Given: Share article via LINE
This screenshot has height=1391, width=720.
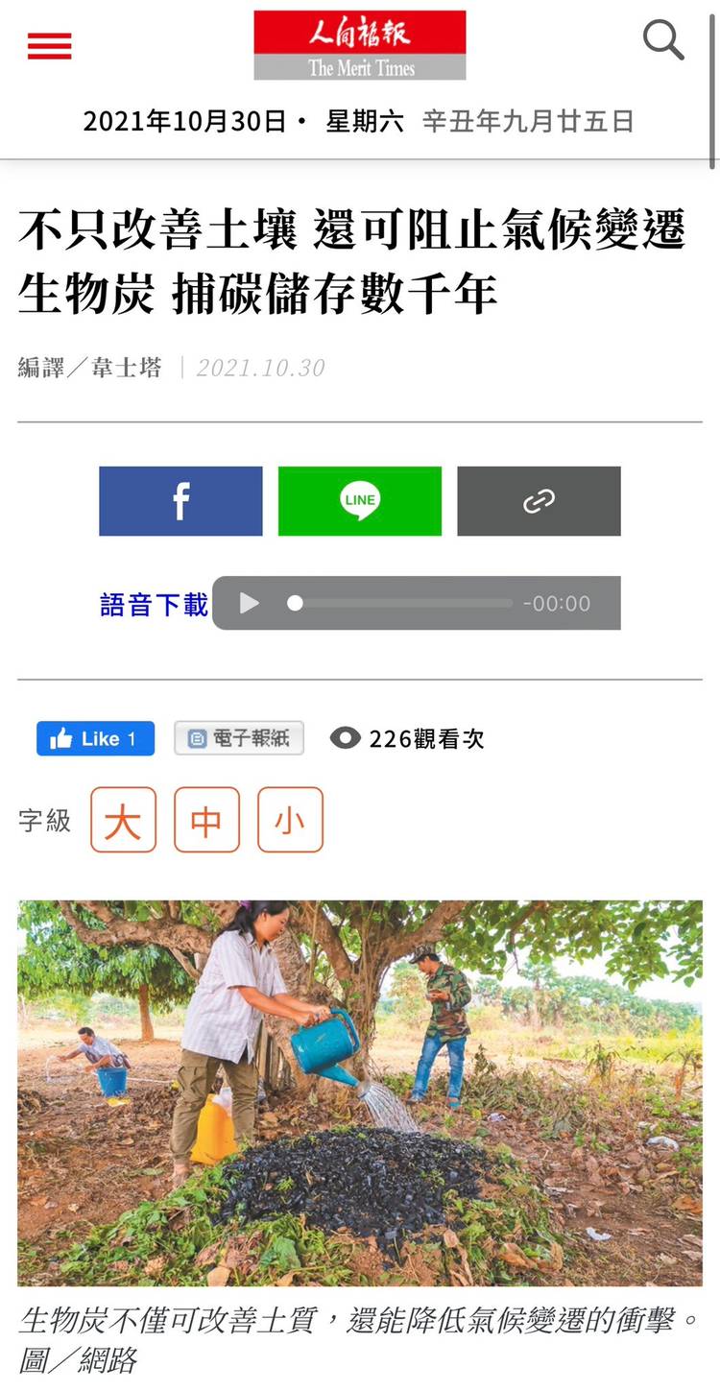Looking at the screenshot, I should click(360, 501).
